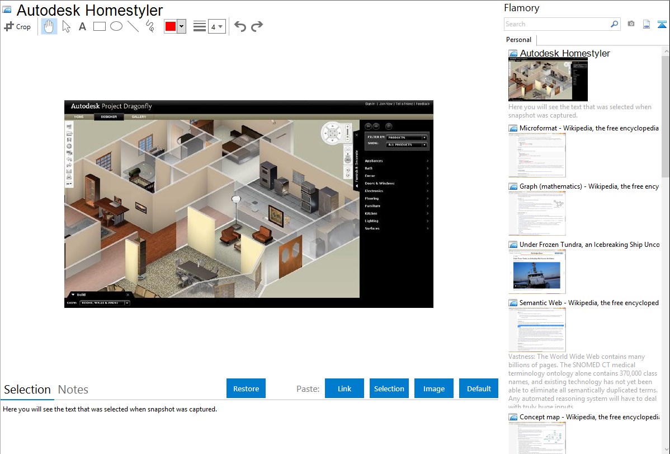The height and width of the screenshot is (454, 670).
Task: Pick the text annotation tool
Action: 82,26
